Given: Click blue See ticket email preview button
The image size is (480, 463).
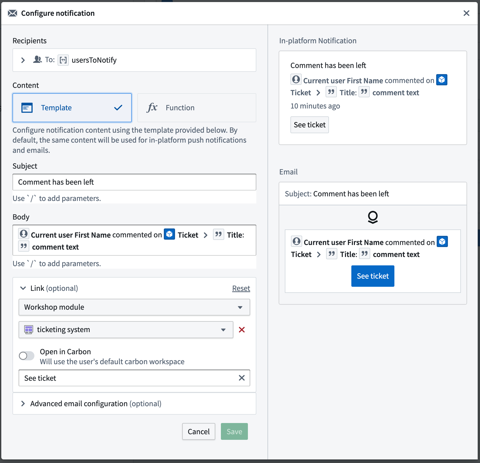Looking at the screenshot, I should 373,276.
